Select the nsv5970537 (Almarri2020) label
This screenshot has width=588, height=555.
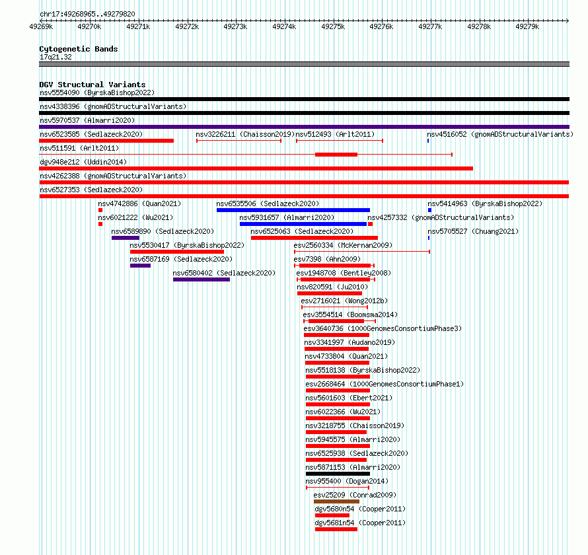click(x=87, y=120)
